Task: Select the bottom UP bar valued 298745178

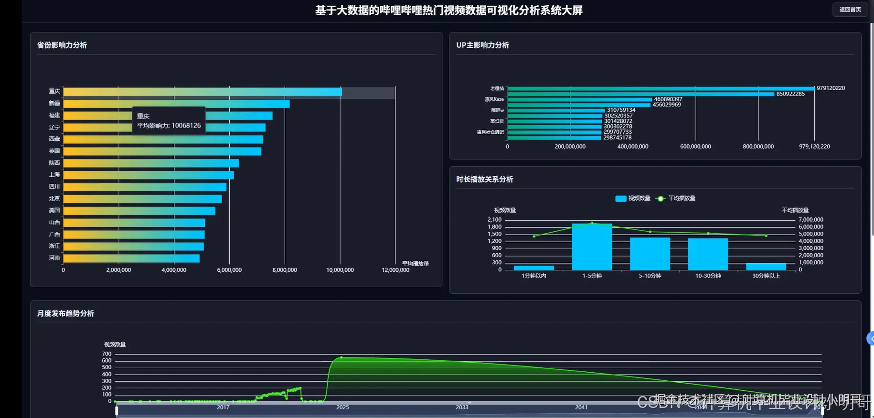Action: click(554, 138)
